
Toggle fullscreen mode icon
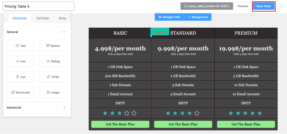[x=281, y=6]
